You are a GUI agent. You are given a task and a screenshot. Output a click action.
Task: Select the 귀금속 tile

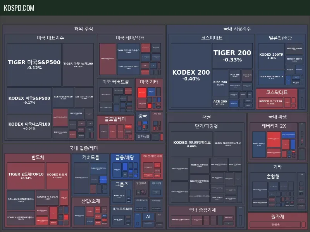click(x=276, y=225)
